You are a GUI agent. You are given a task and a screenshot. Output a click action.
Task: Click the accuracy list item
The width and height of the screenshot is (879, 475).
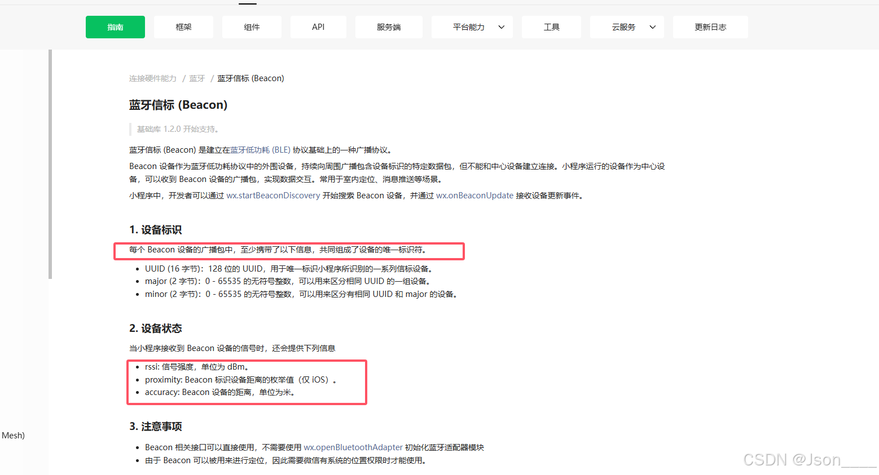click(x=220, y=392)
